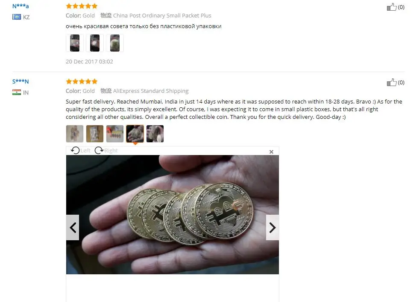This screenshot has width=419, height=302.
Task: Select the highlighted fourth thumbnail of coins
Action: 135,134
